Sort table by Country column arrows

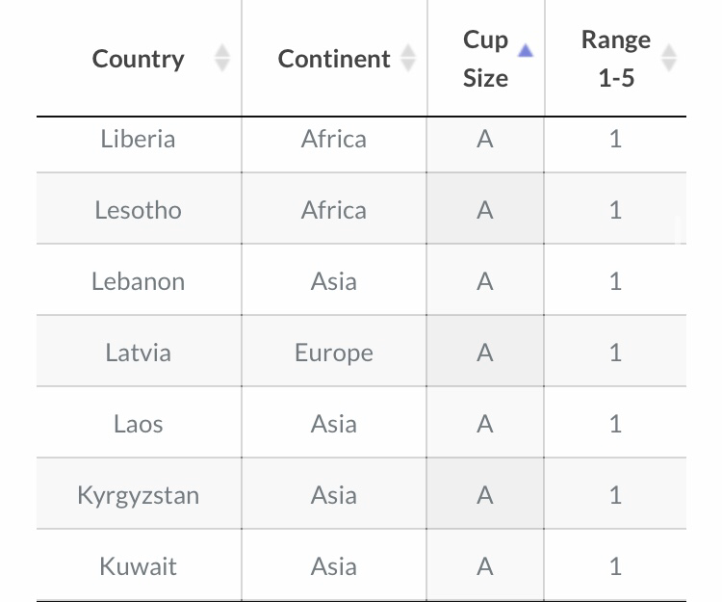[x=222, y=58]
